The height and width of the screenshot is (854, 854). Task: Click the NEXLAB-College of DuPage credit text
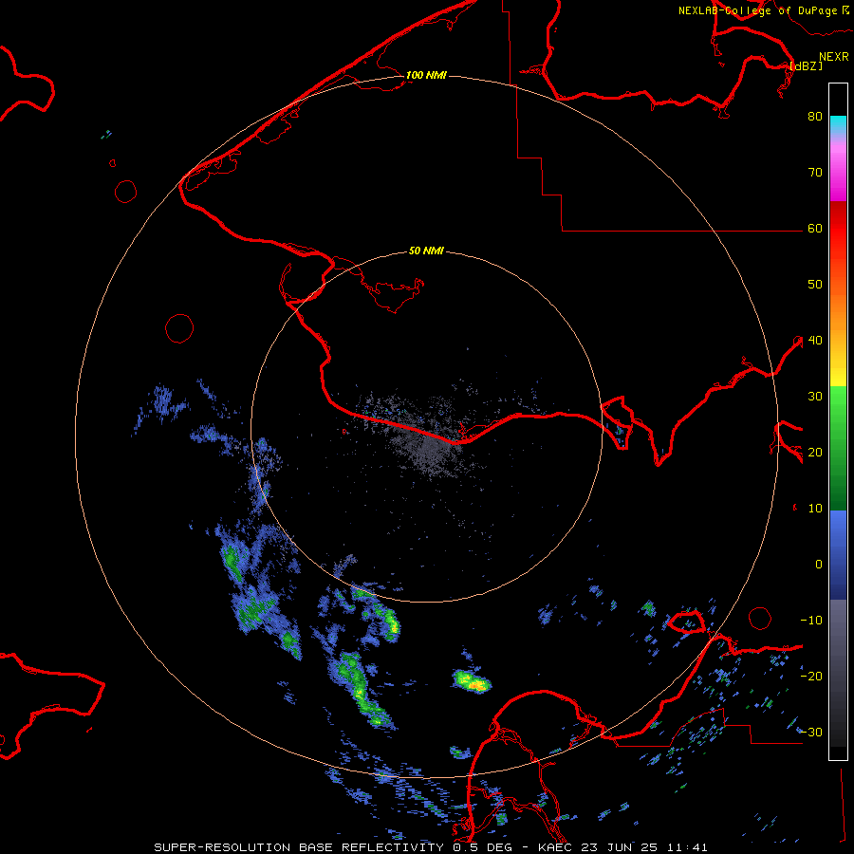pos(759,10)
